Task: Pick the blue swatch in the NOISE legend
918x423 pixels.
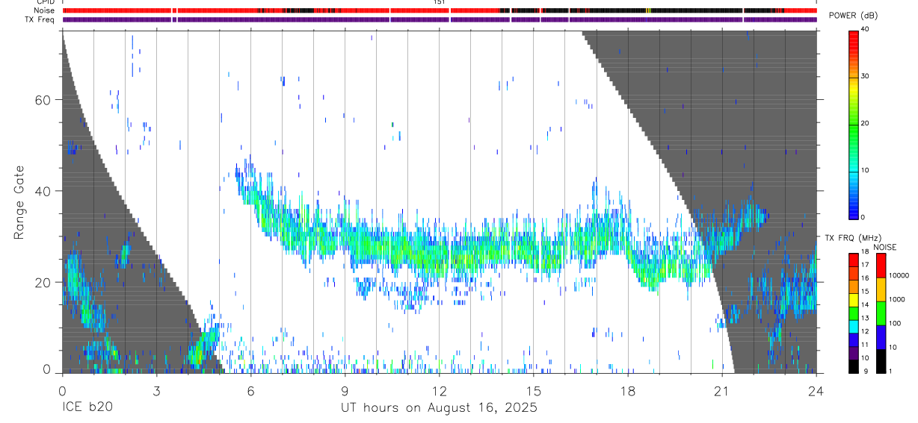Action: tap(881, 337)
